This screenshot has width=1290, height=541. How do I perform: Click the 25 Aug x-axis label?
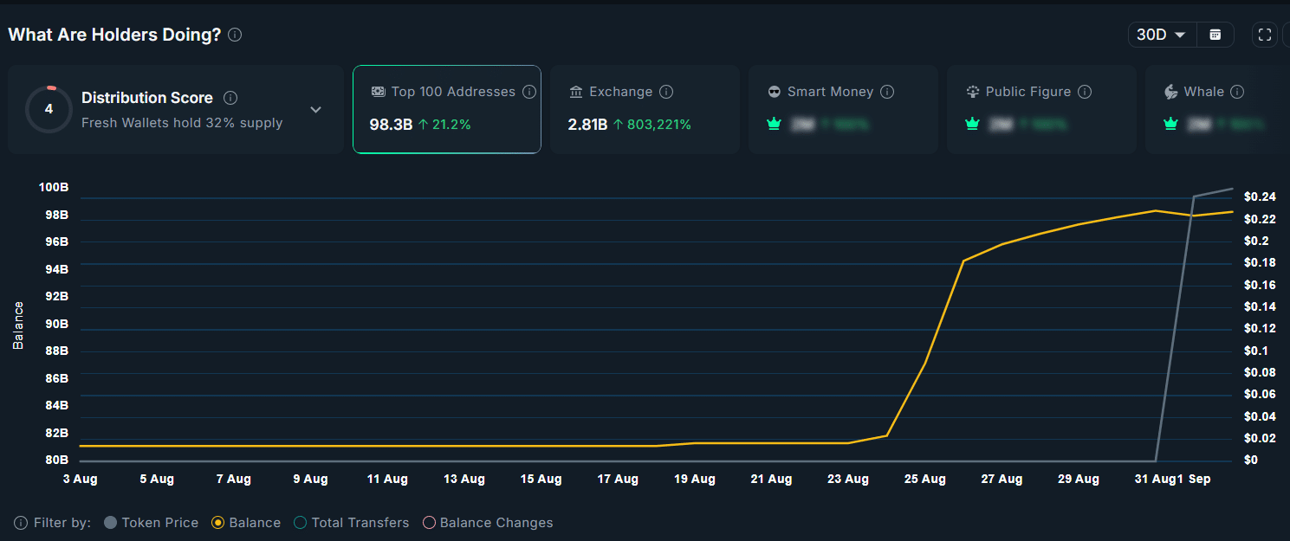925,479
